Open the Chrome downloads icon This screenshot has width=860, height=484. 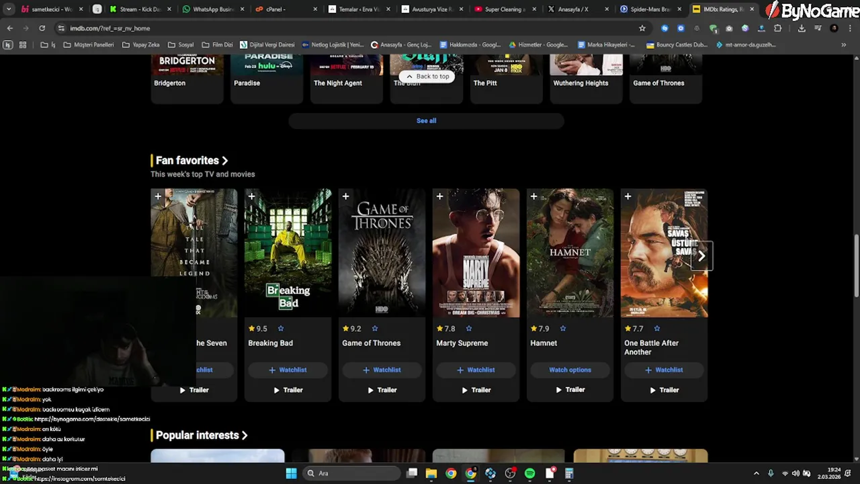point(802,28)
